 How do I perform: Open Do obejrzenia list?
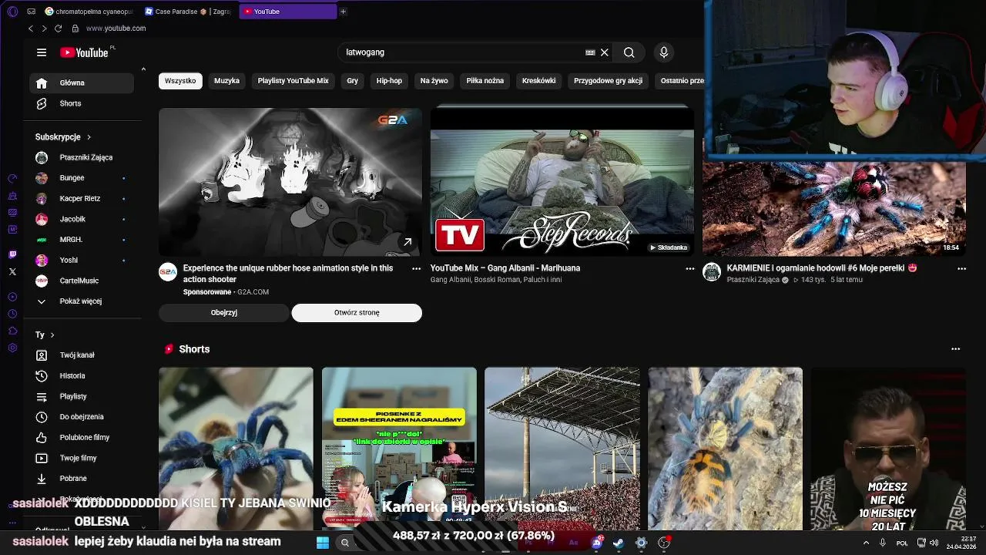point(81,417)
